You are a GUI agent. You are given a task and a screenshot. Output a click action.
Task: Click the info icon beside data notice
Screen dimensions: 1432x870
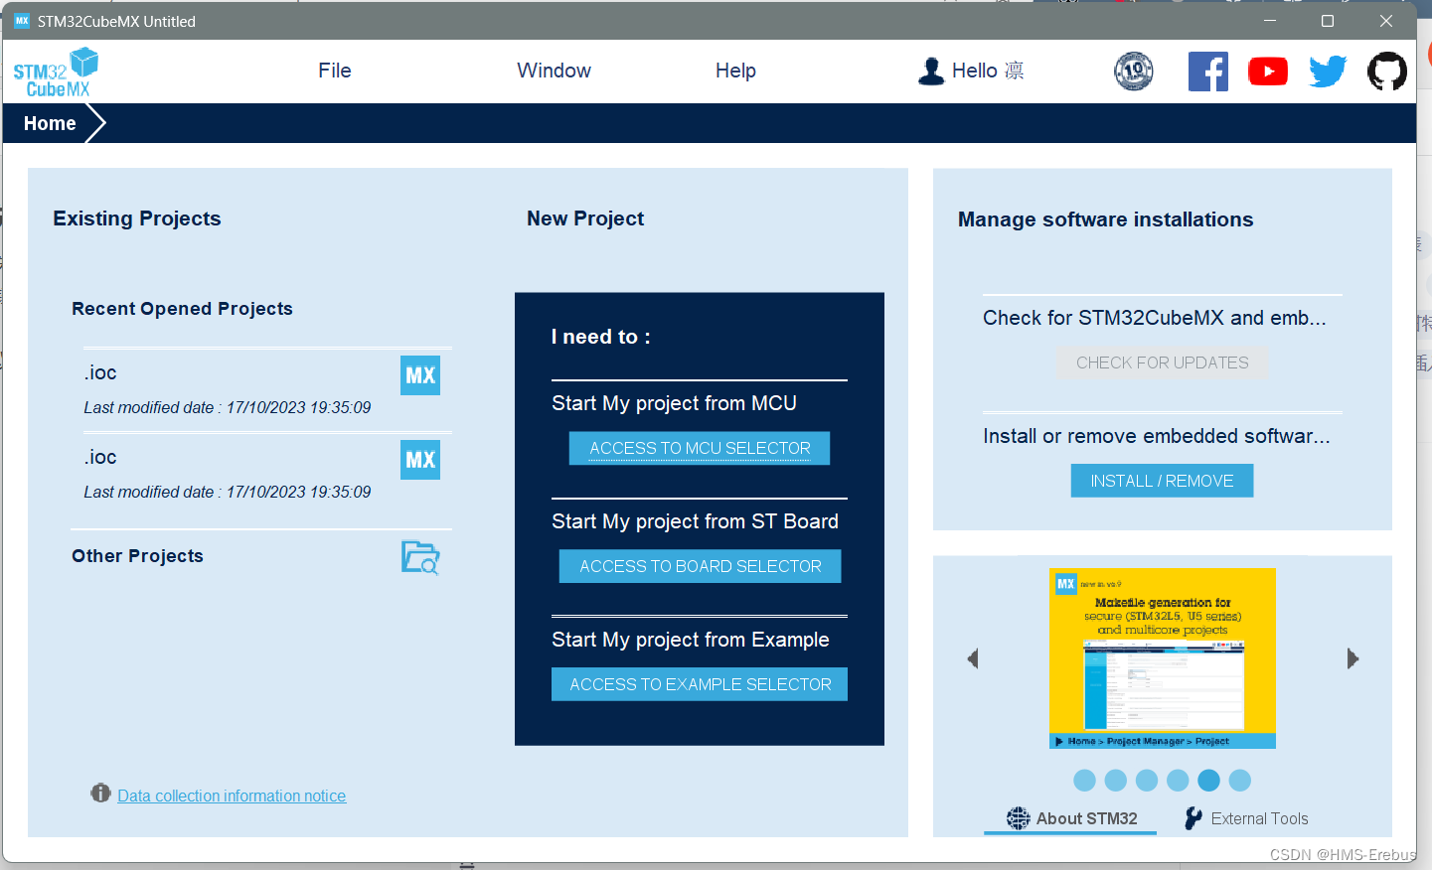[100, 793]
